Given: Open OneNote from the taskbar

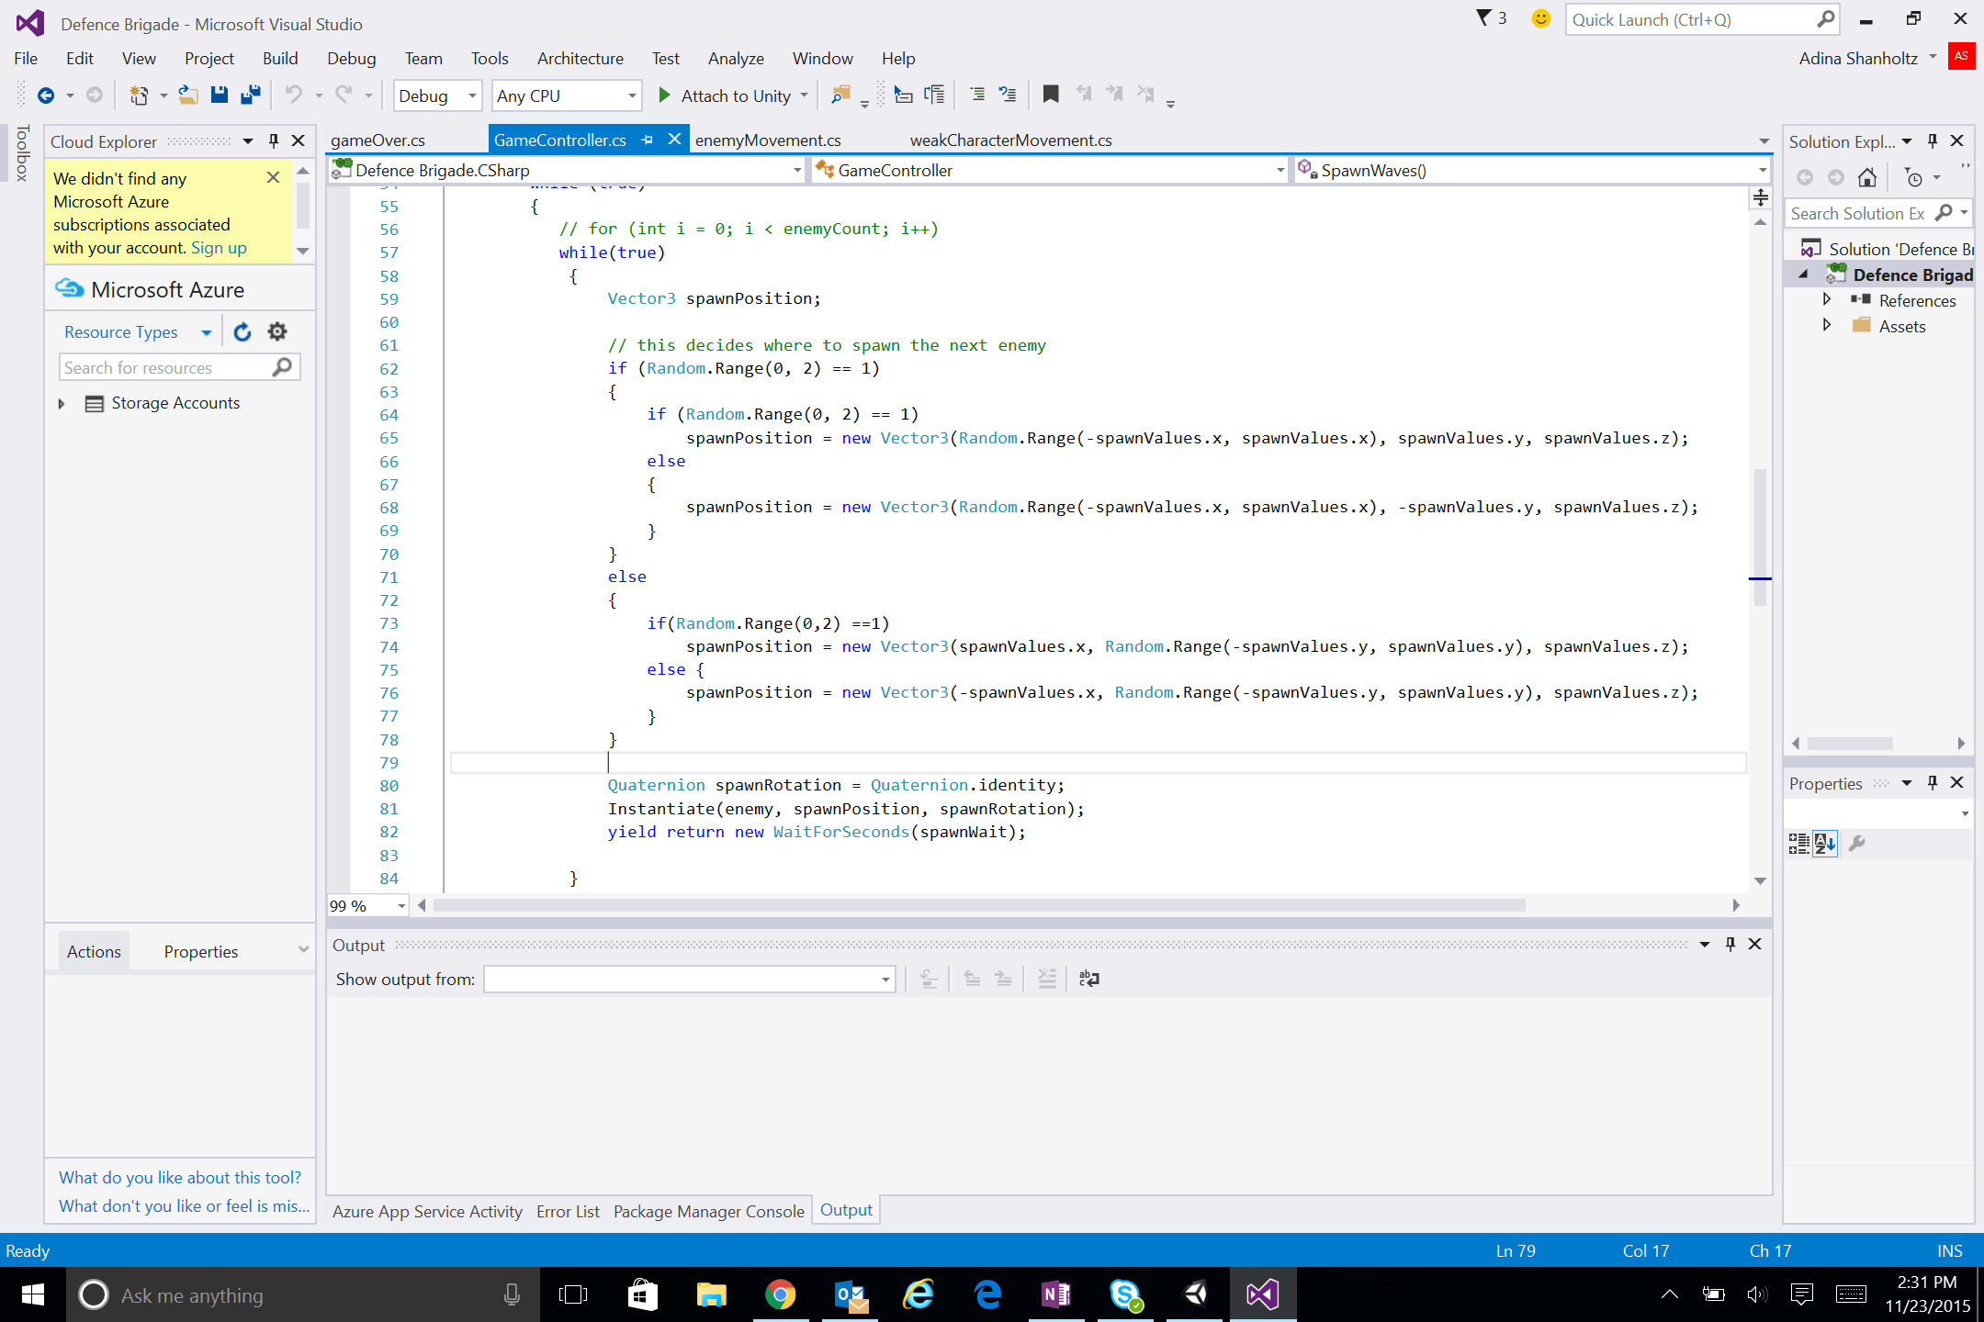Looking at the screenshot, I should pos(1056,1294).
